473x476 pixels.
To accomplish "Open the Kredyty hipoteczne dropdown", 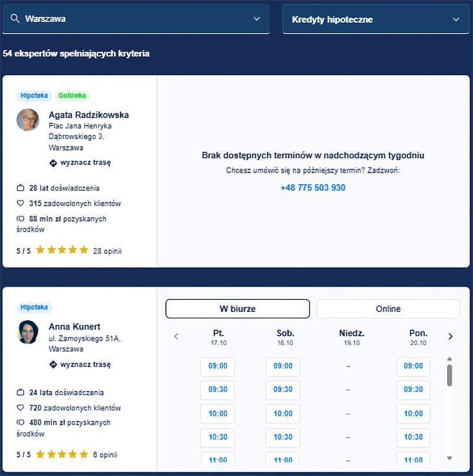I will [456, 19].
